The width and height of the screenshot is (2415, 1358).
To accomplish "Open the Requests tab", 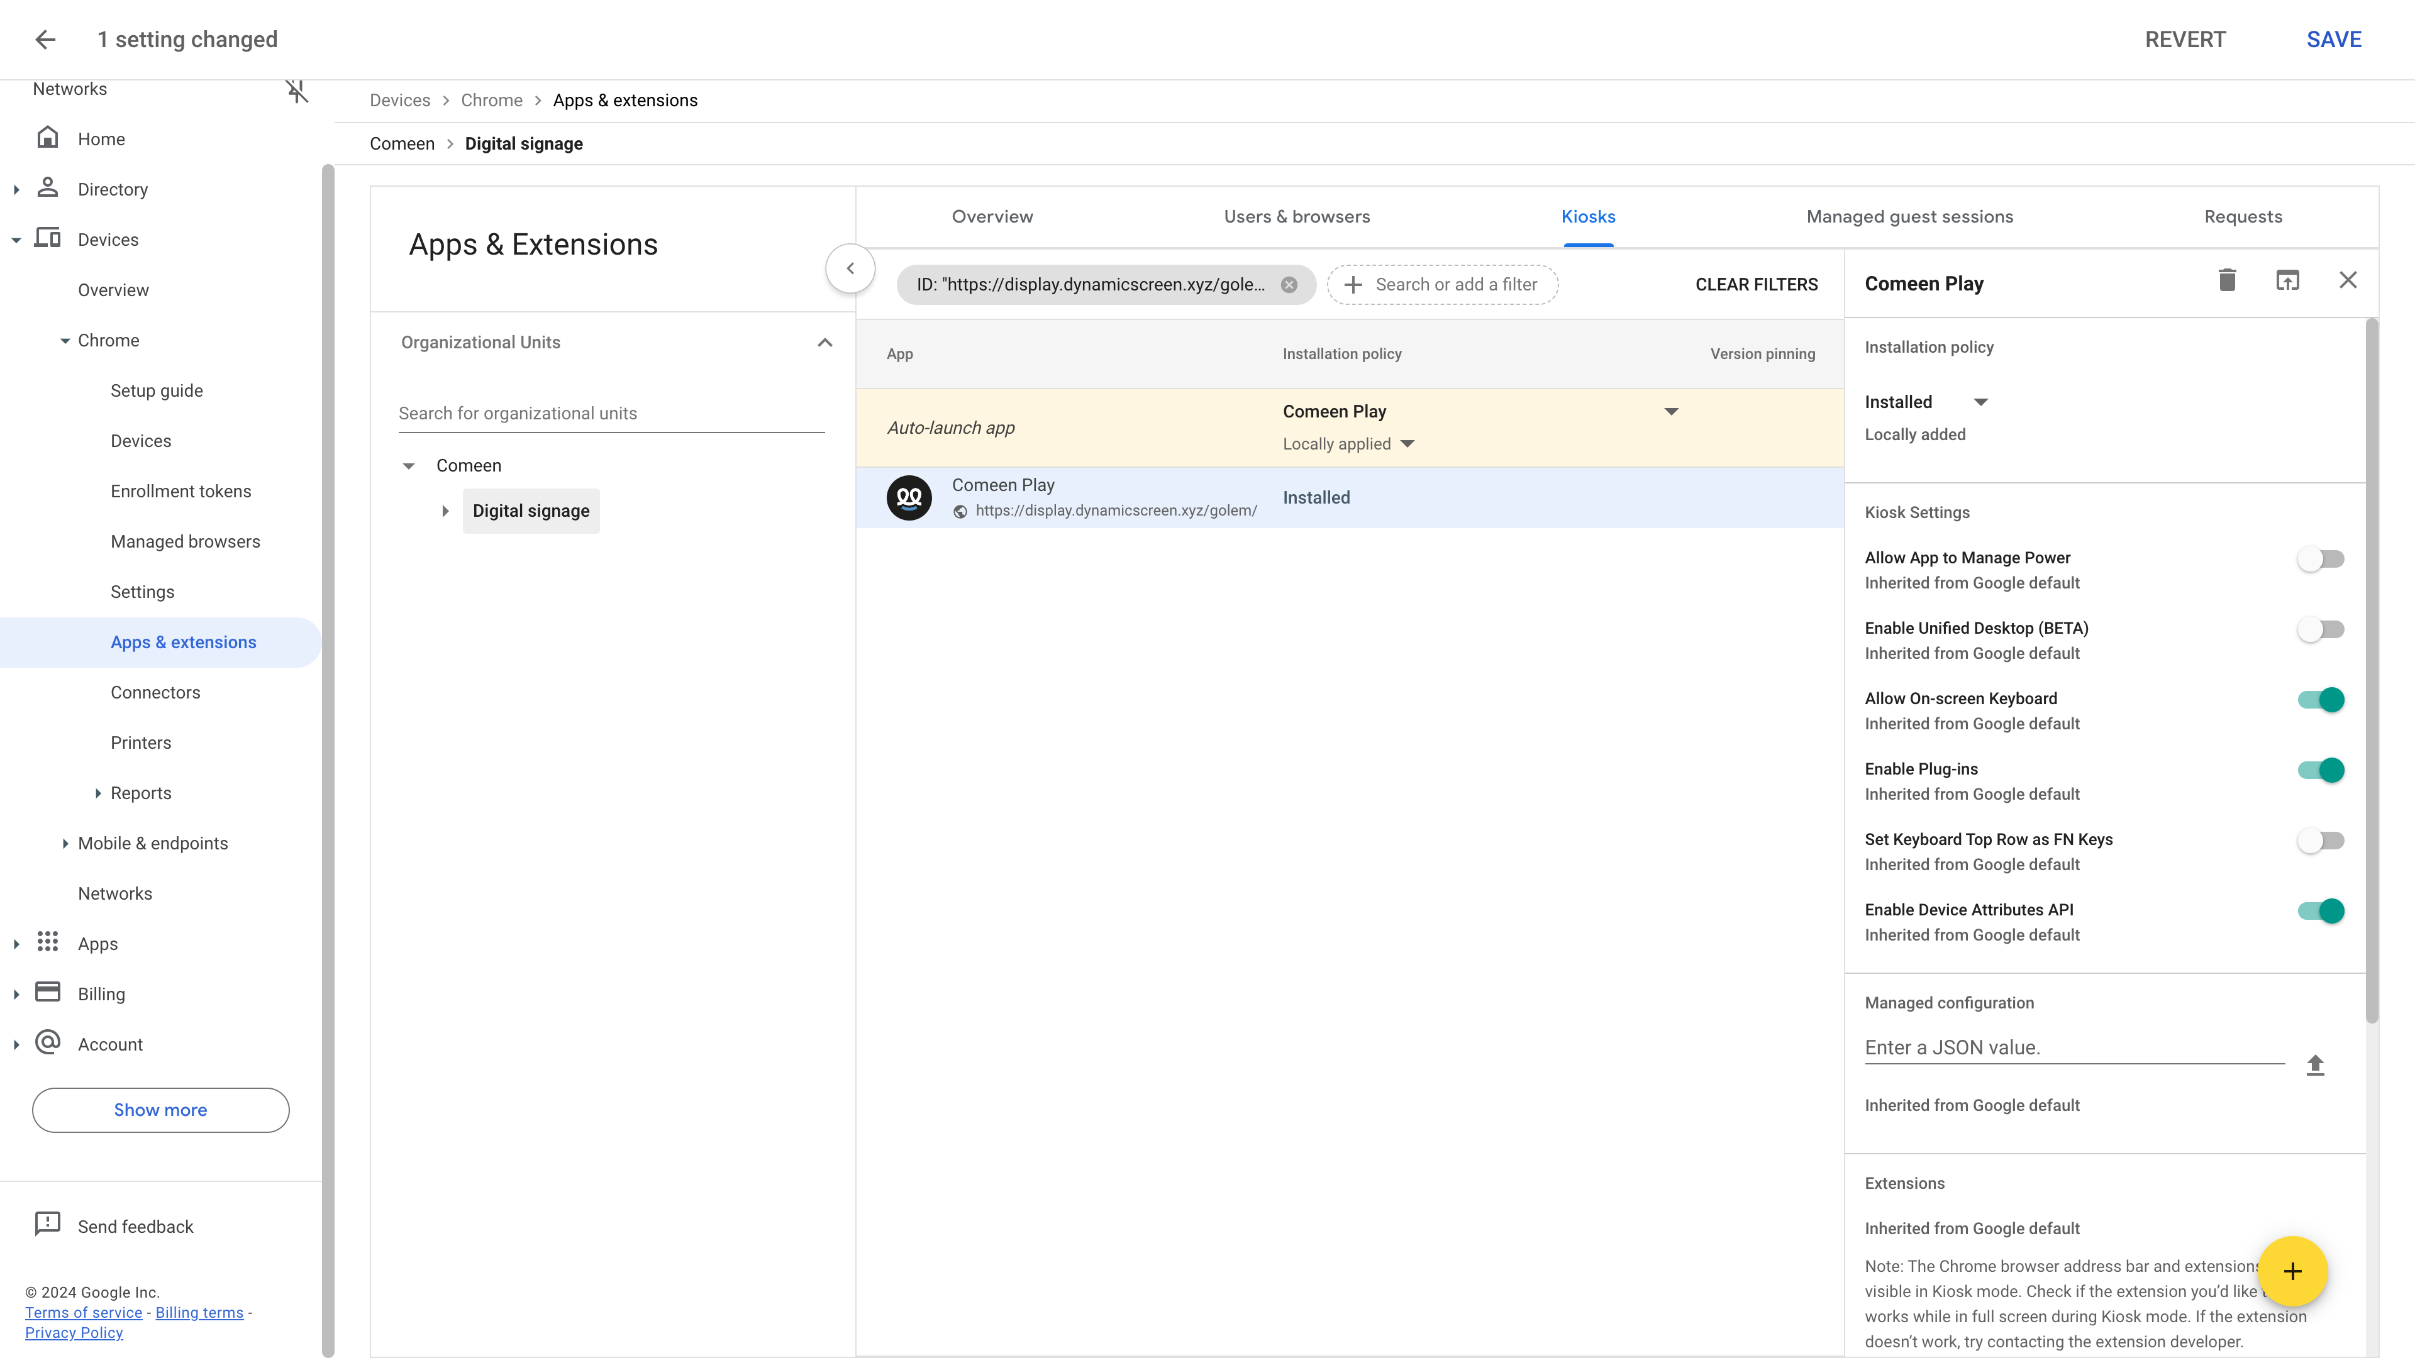I will 2243,216.
